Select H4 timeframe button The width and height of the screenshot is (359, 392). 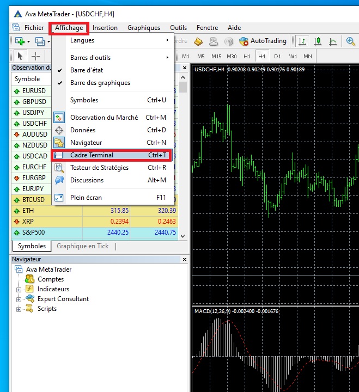pos(262,57)
